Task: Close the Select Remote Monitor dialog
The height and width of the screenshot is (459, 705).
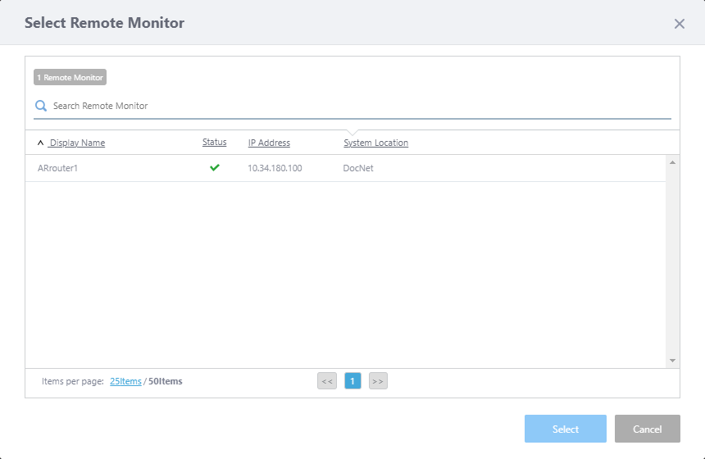Action: pos(679,24)
